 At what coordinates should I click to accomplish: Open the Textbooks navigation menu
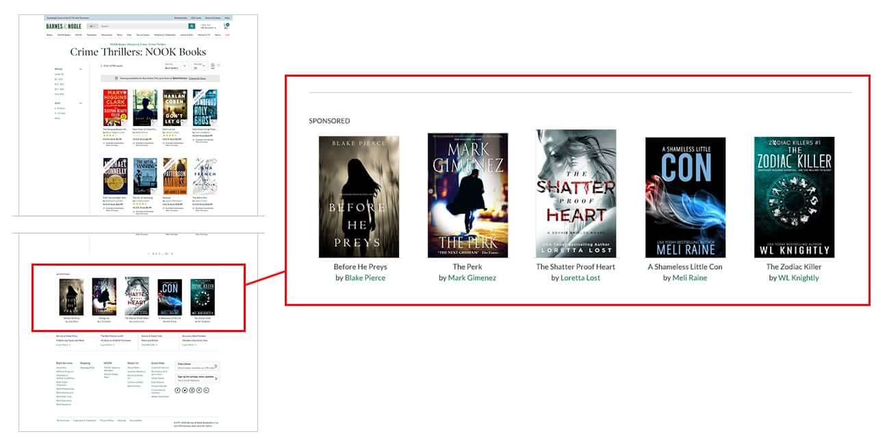91,34
